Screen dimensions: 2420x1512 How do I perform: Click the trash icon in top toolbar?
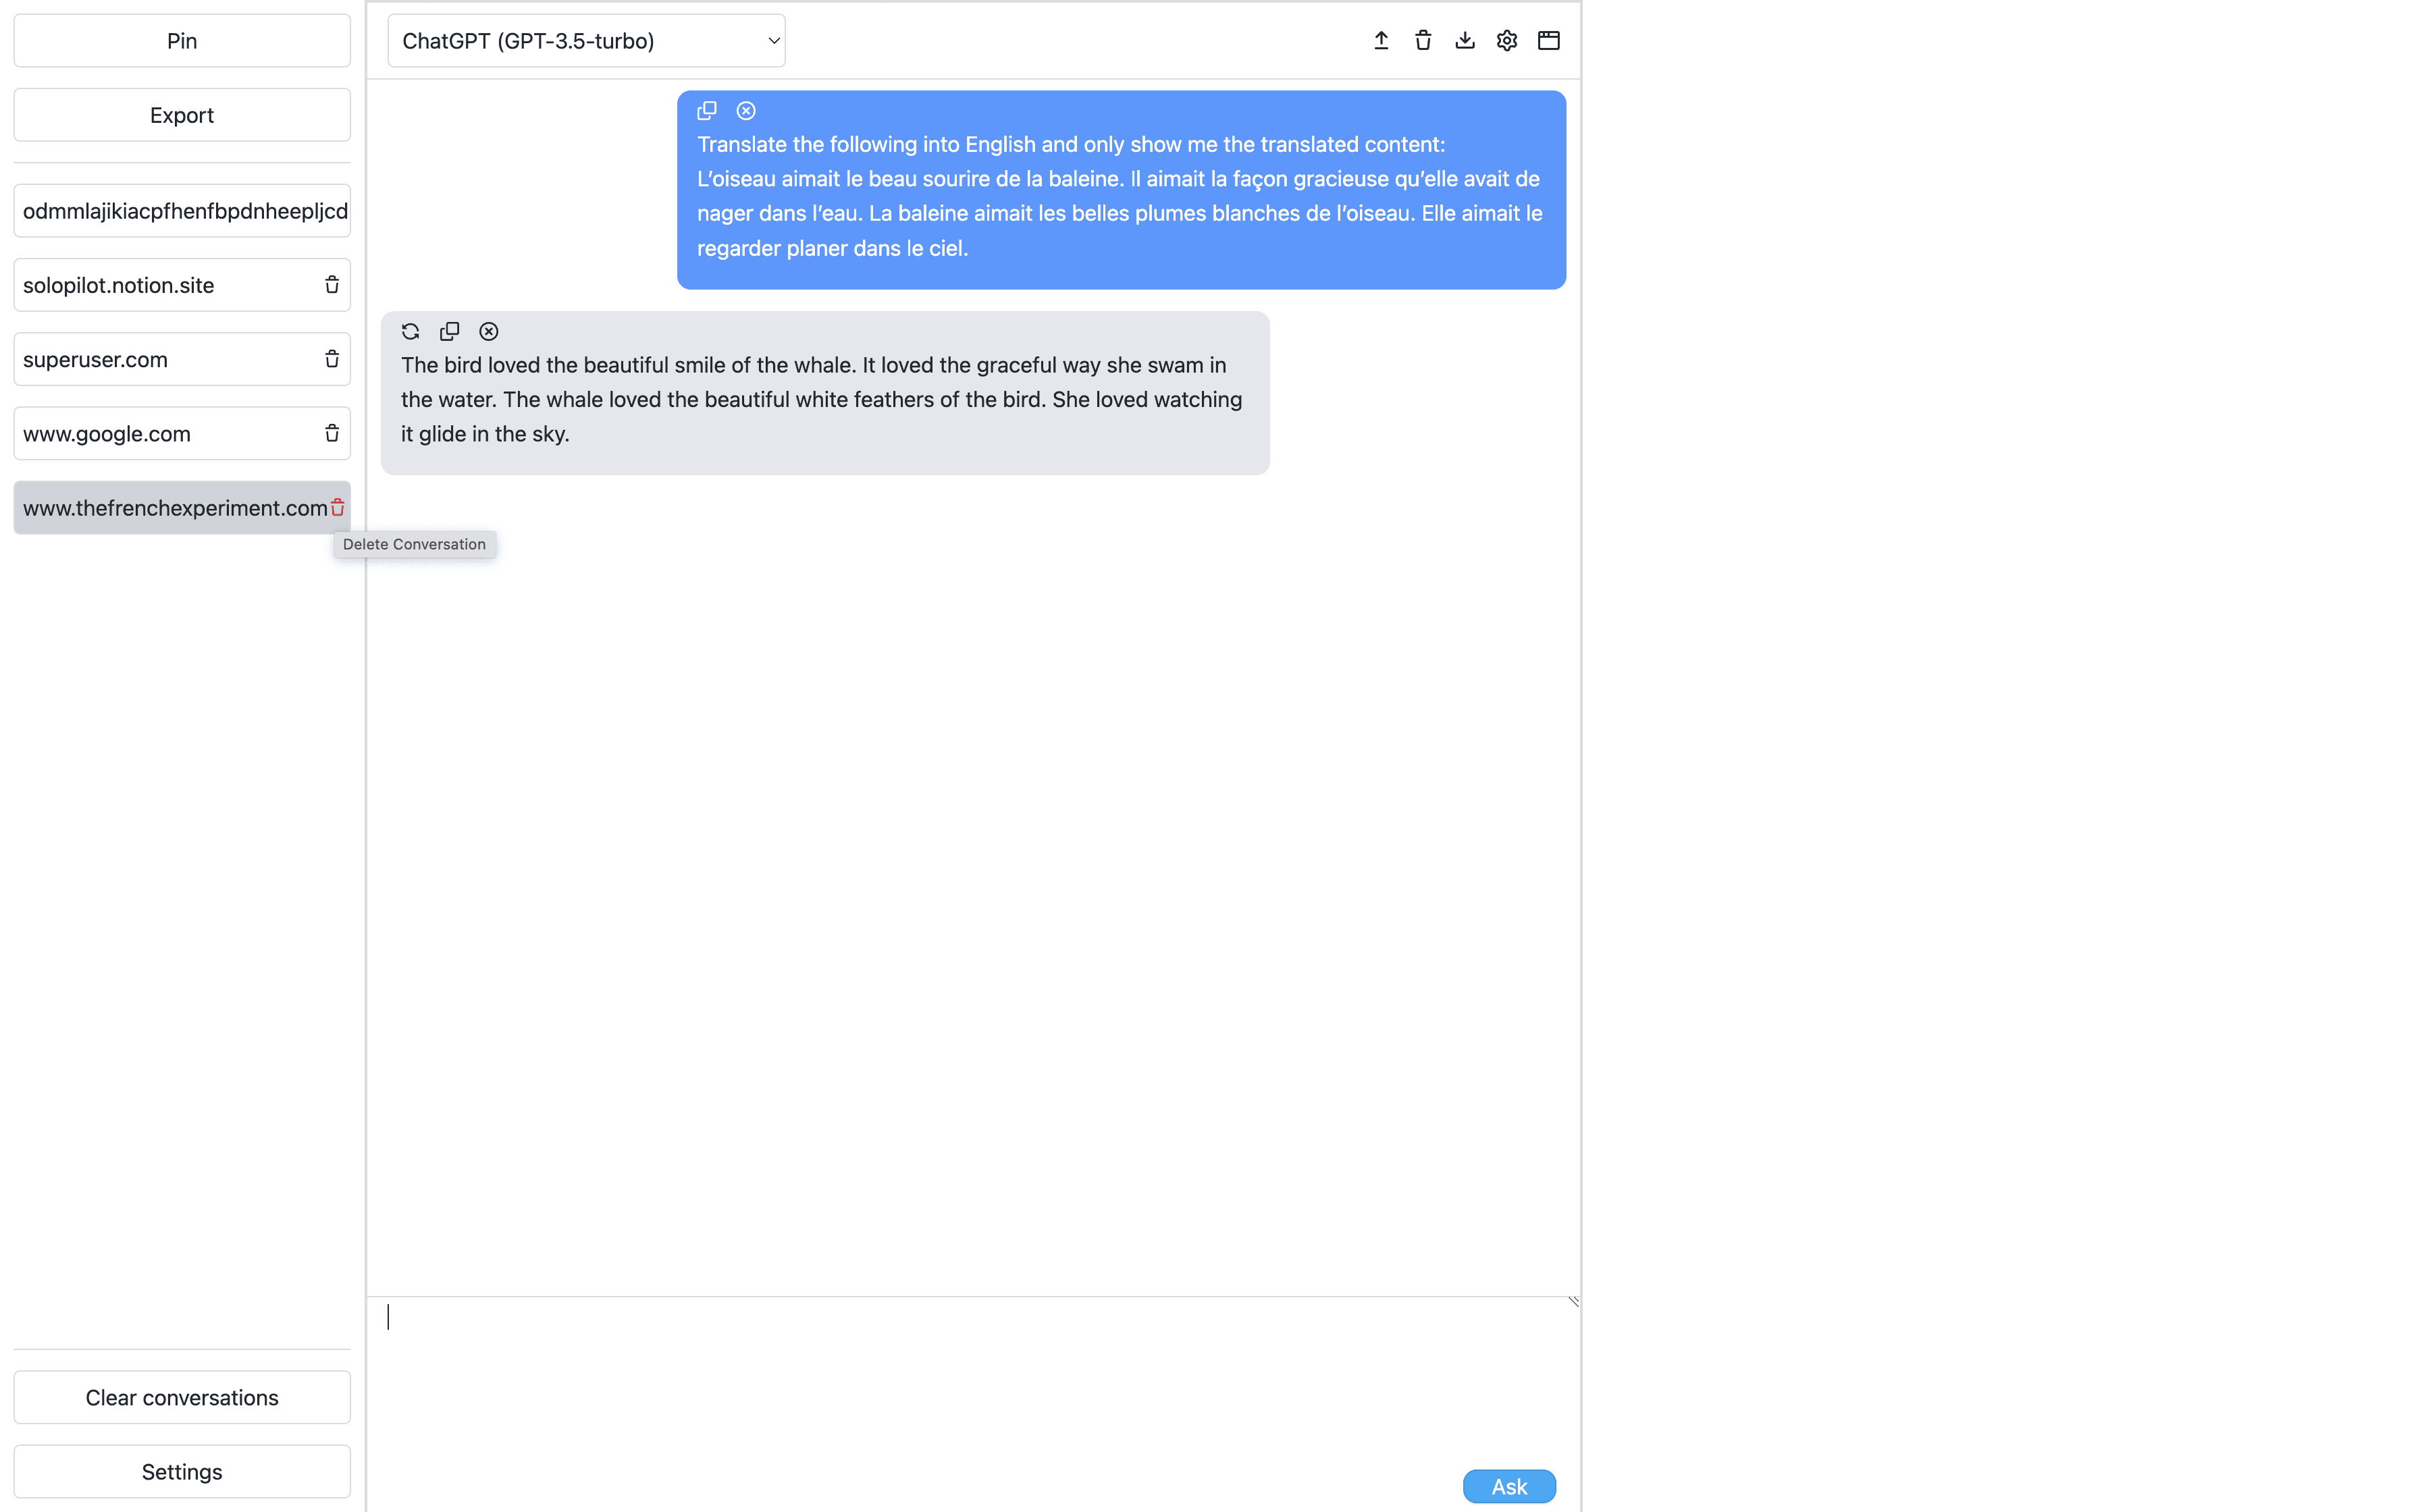1423,40
